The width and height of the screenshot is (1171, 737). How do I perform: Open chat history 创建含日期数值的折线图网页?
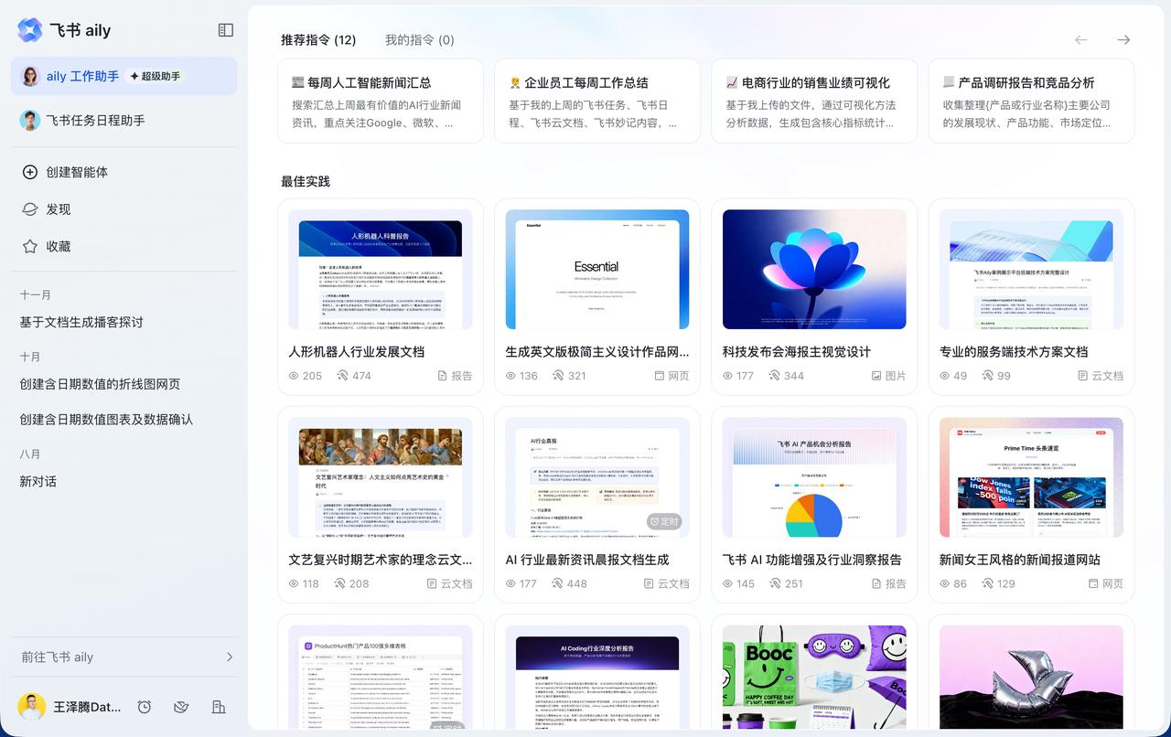coord(100,384)
